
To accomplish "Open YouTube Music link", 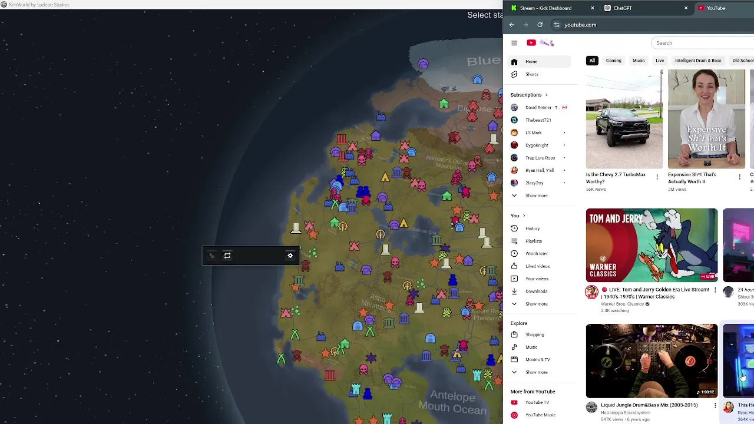I will (540, 415).
